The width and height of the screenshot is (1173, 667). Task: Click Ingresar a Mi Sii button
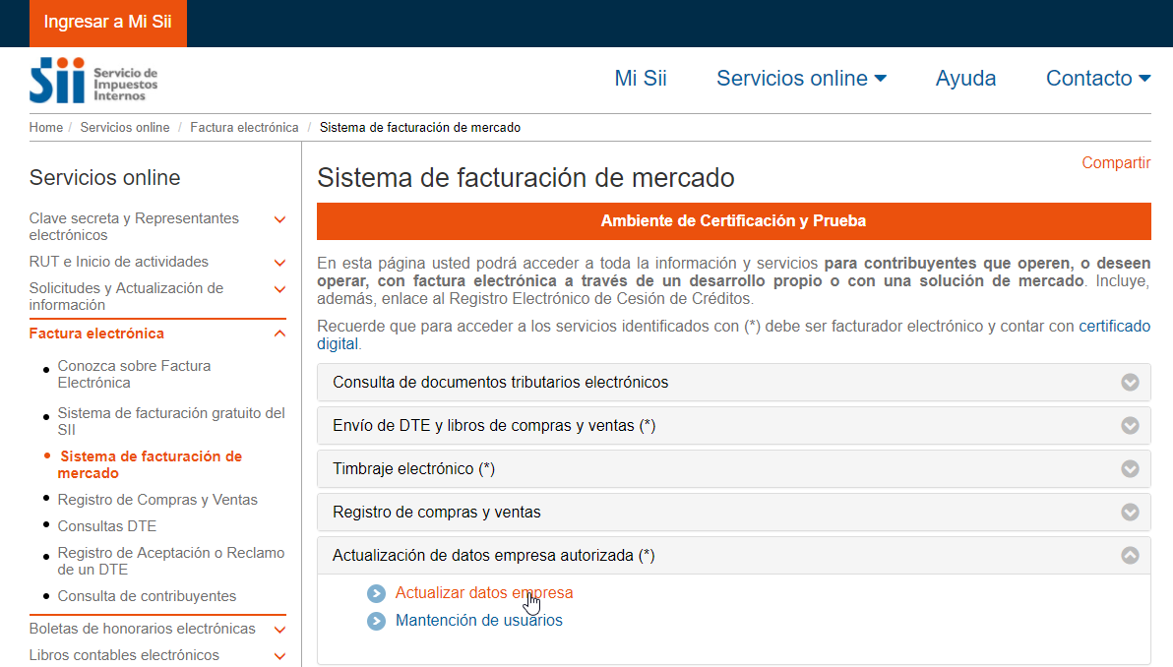(x=108, y=23)
